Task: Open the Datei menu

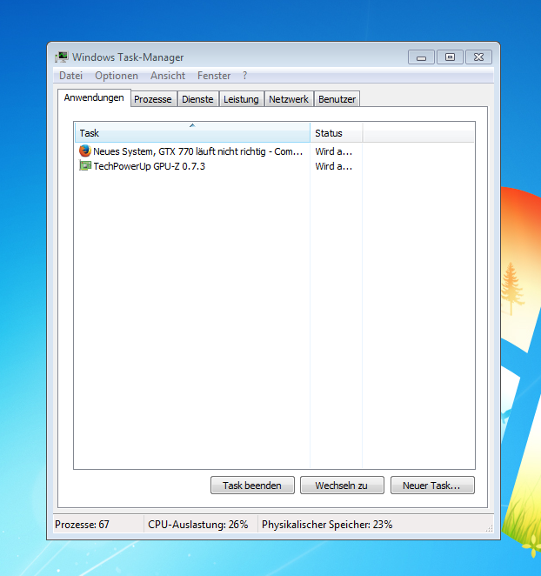Action: click(70, 76)
